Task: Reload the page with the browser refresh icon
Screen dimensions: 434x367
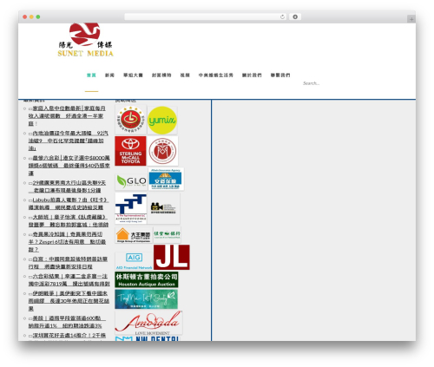Action: (282, 17)
